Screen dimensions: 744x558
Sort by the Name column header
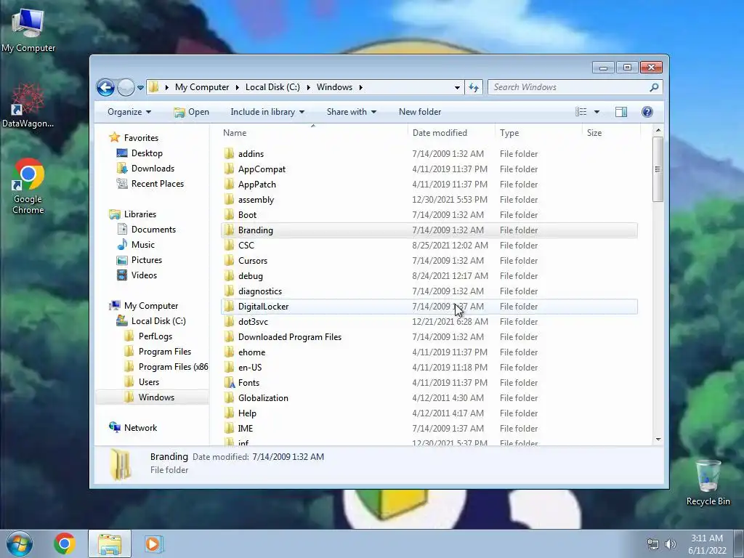click(x=313, y=133)
